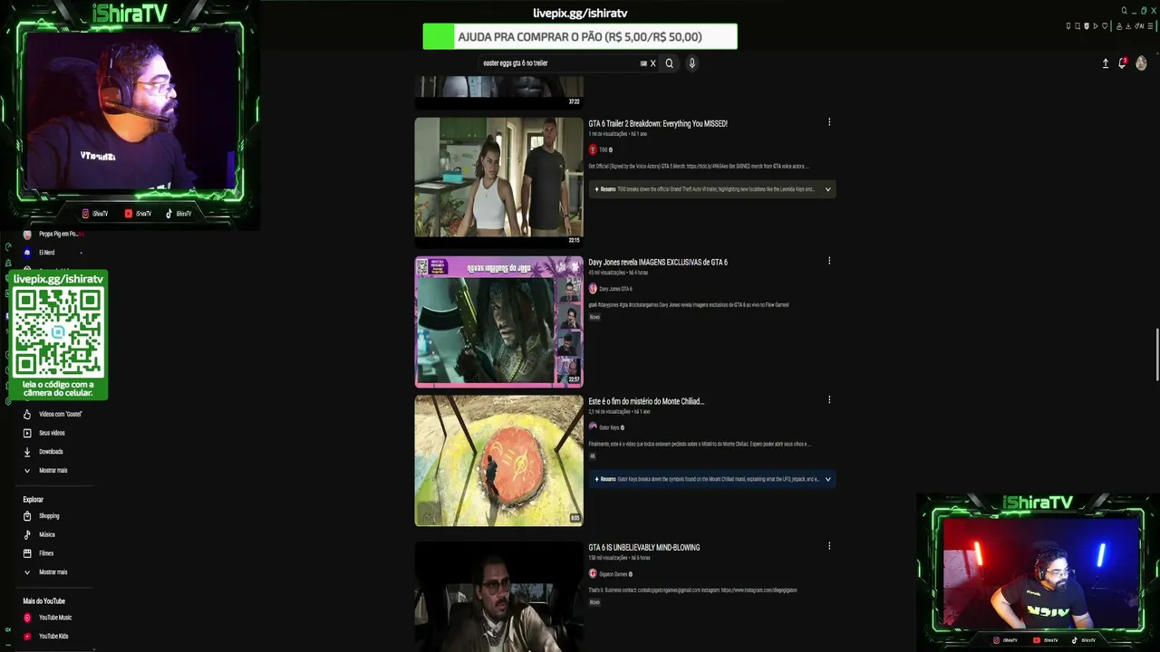Open the account avatar menu
This screenshot has width=1160, height=652.
(1141, 63)
